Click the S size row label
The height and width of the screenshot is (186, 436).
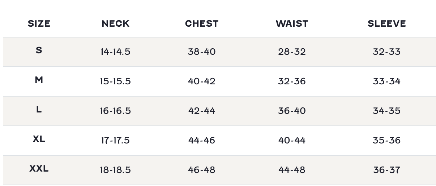pyautogui.click(x=39, y=50)
